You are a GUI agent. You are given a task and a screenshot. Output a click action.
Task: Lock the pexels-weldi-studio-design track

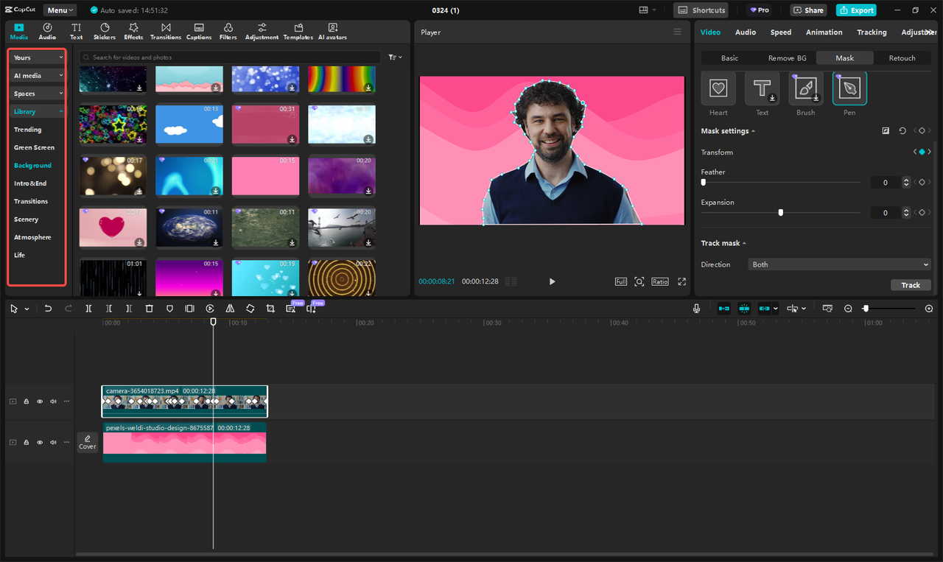tap(27, 443)
